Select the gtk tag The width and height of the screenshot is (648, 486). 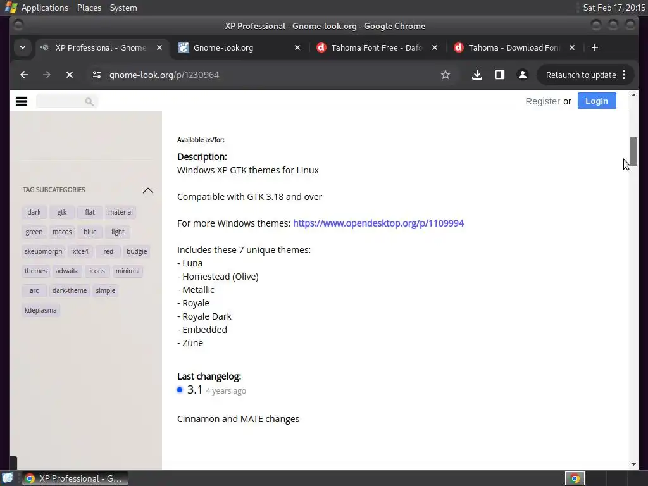(x=61, y=213)
